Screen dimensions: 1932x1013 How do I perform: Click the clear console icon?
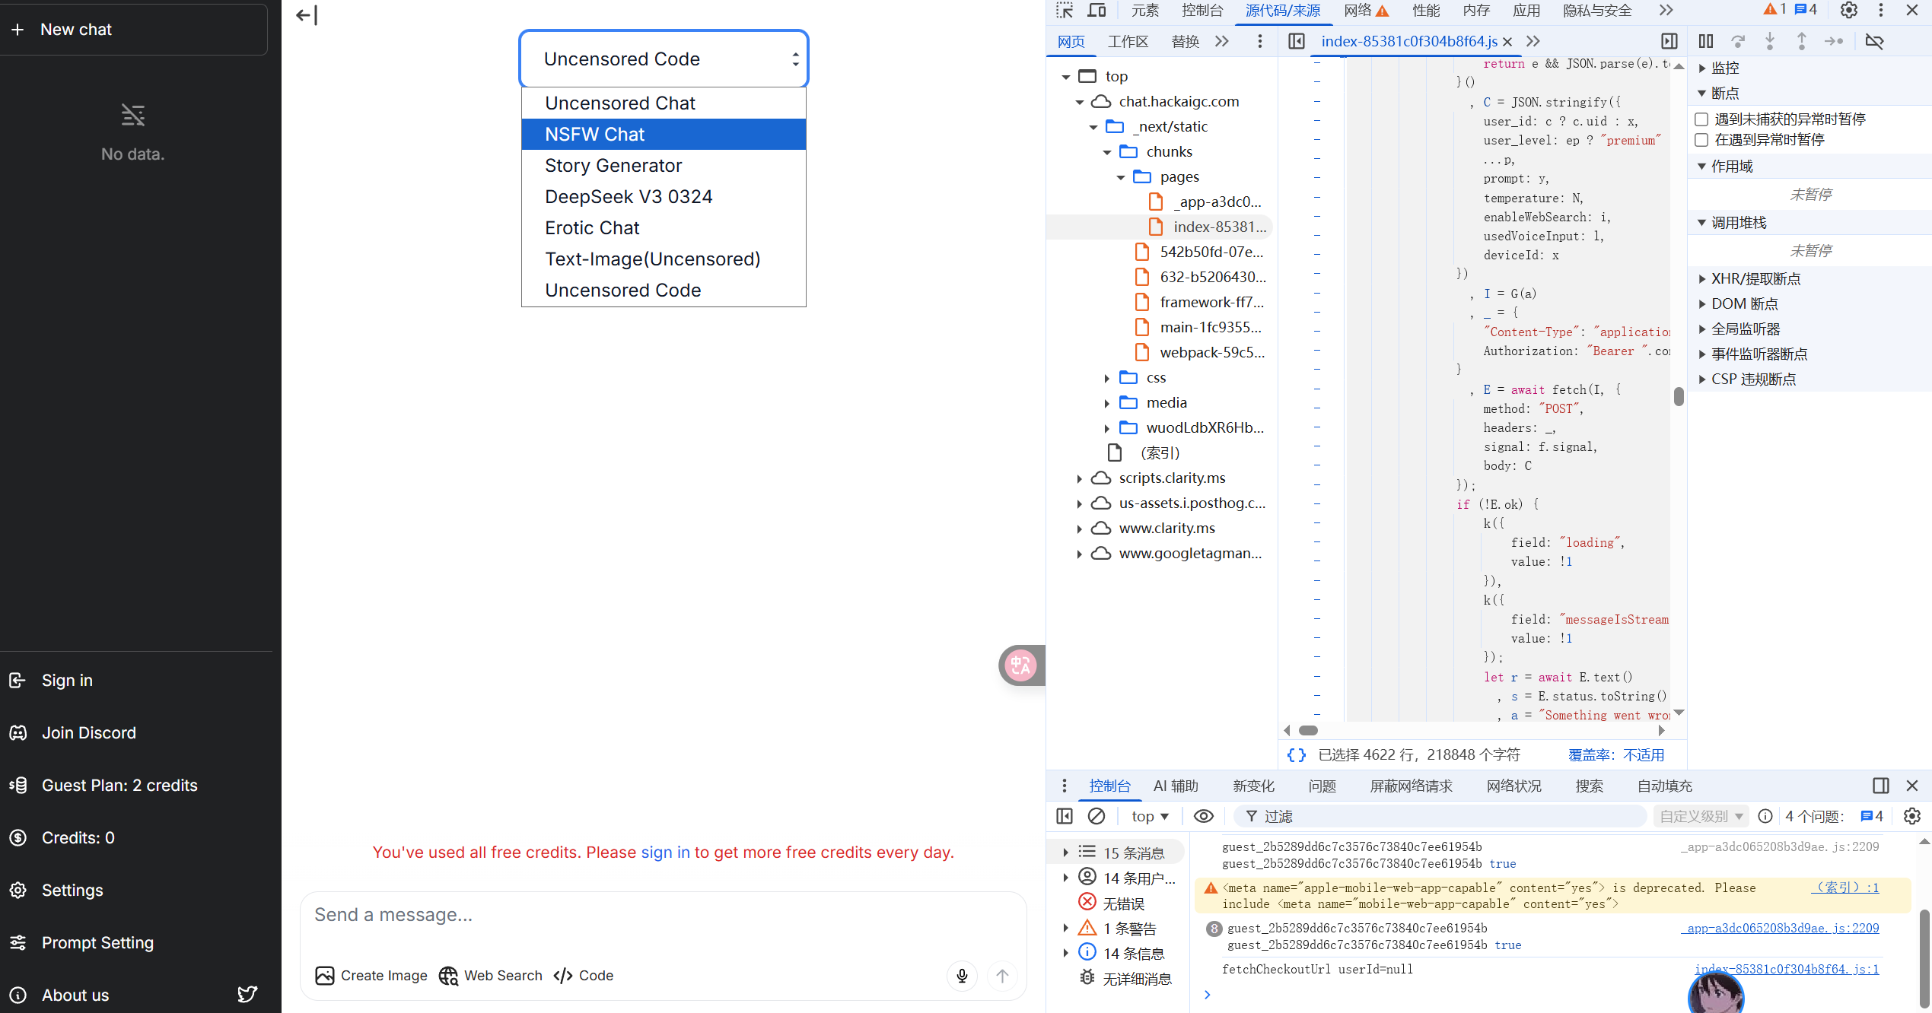tap(1096, 816)
